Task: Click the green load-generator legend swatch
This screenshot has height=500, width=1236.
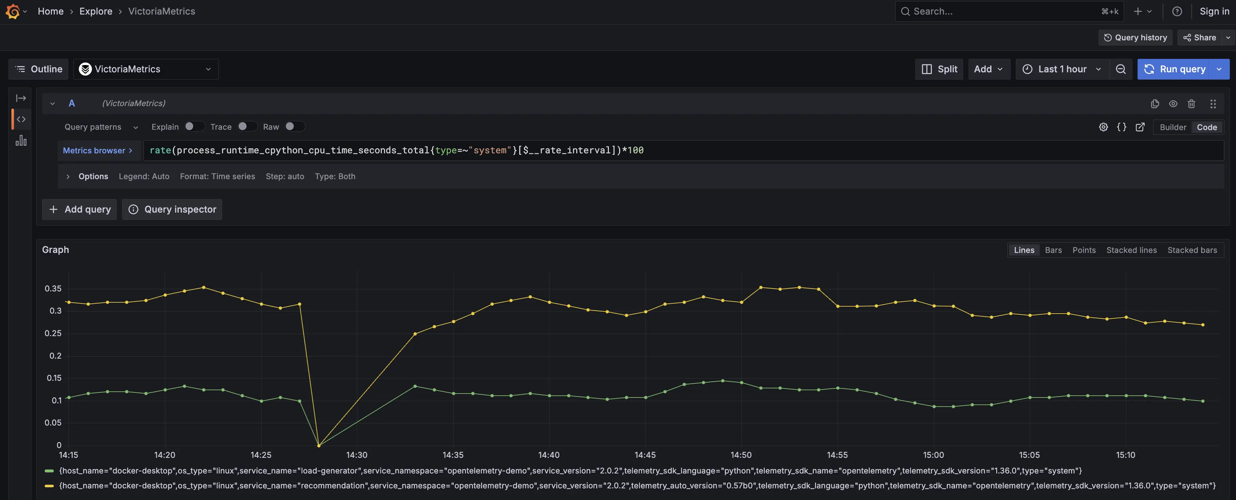Action: (x=49, y=471)
